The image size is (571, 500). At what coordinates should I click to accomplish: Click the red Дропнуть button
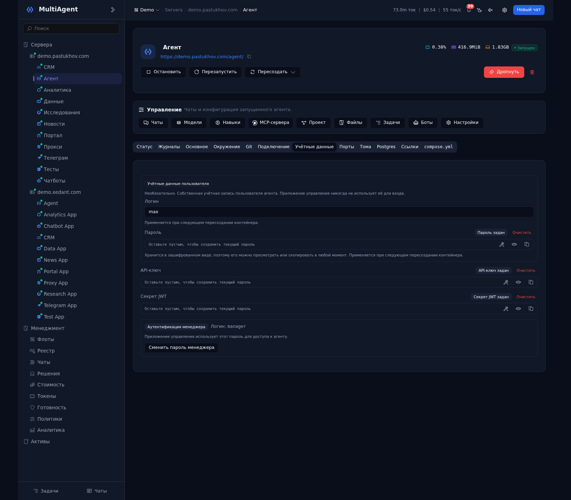(x=504, y=72)
